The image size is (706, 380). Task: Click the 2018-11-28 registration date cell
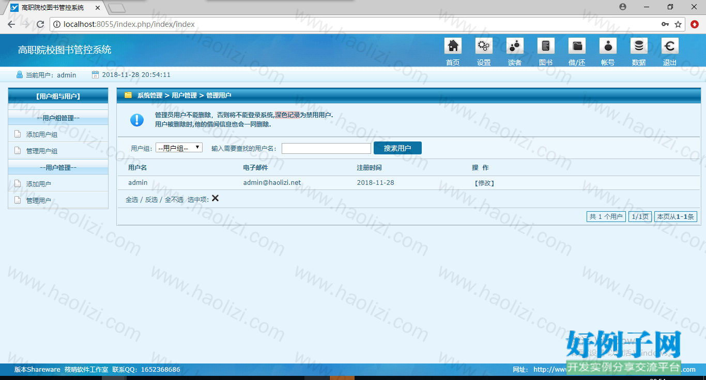tap(375, 183)
